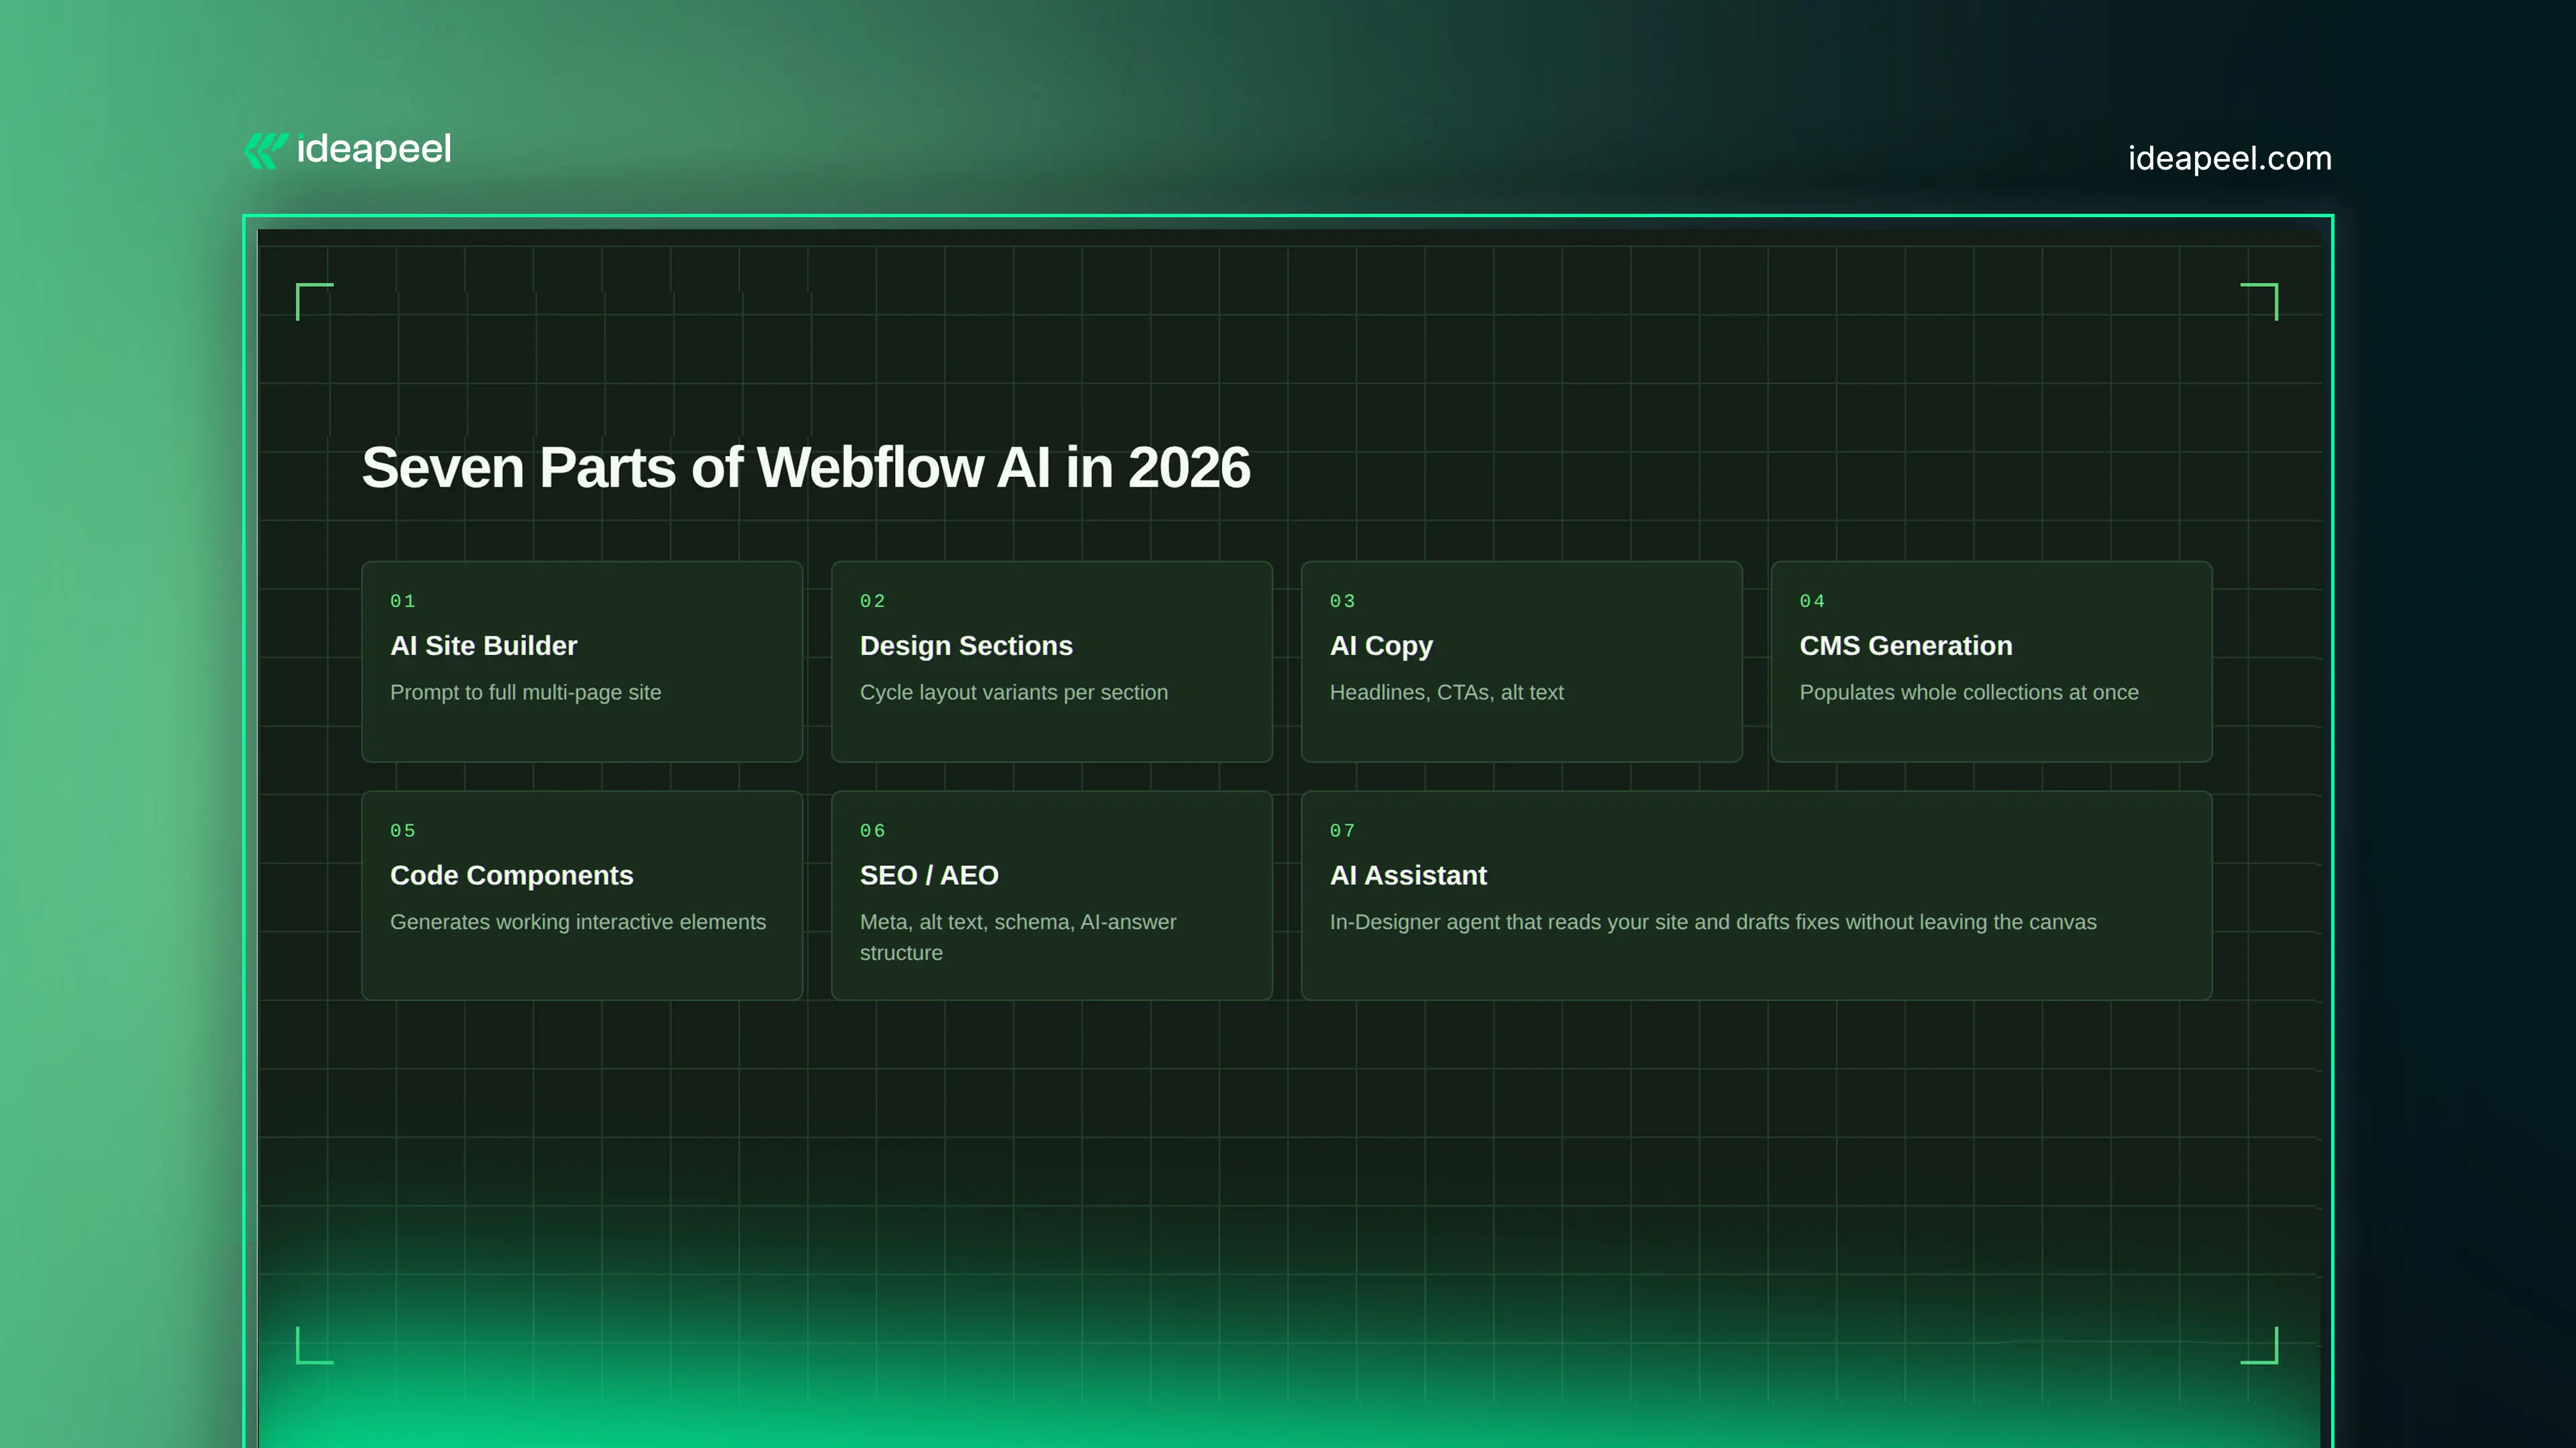Open the ideapeel.com link
Viewport: 2576px width, 1448px height.
[x=2229, y=158]
